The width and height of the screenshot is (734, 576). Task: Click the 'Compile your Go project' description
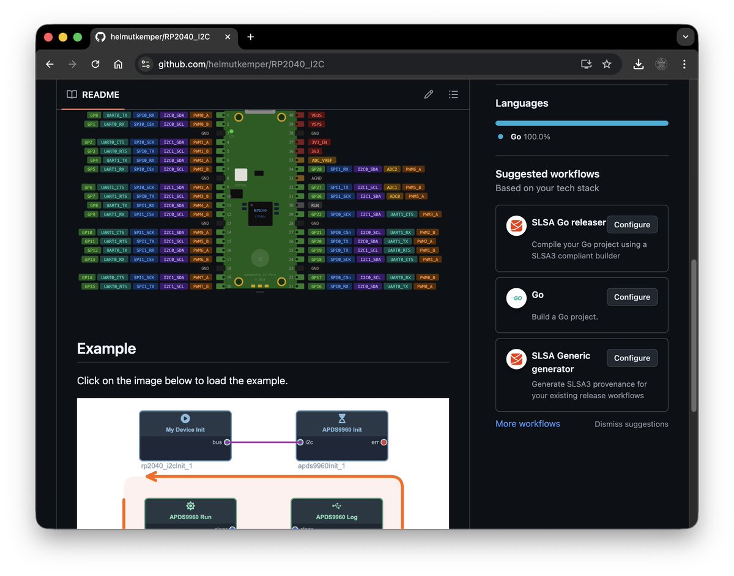[589, 250]
